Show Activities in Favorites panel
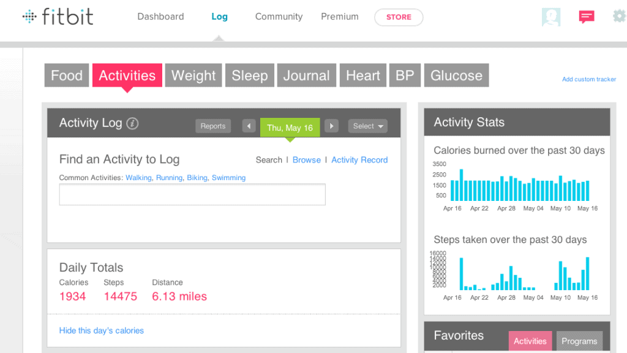 coord(530,341)
